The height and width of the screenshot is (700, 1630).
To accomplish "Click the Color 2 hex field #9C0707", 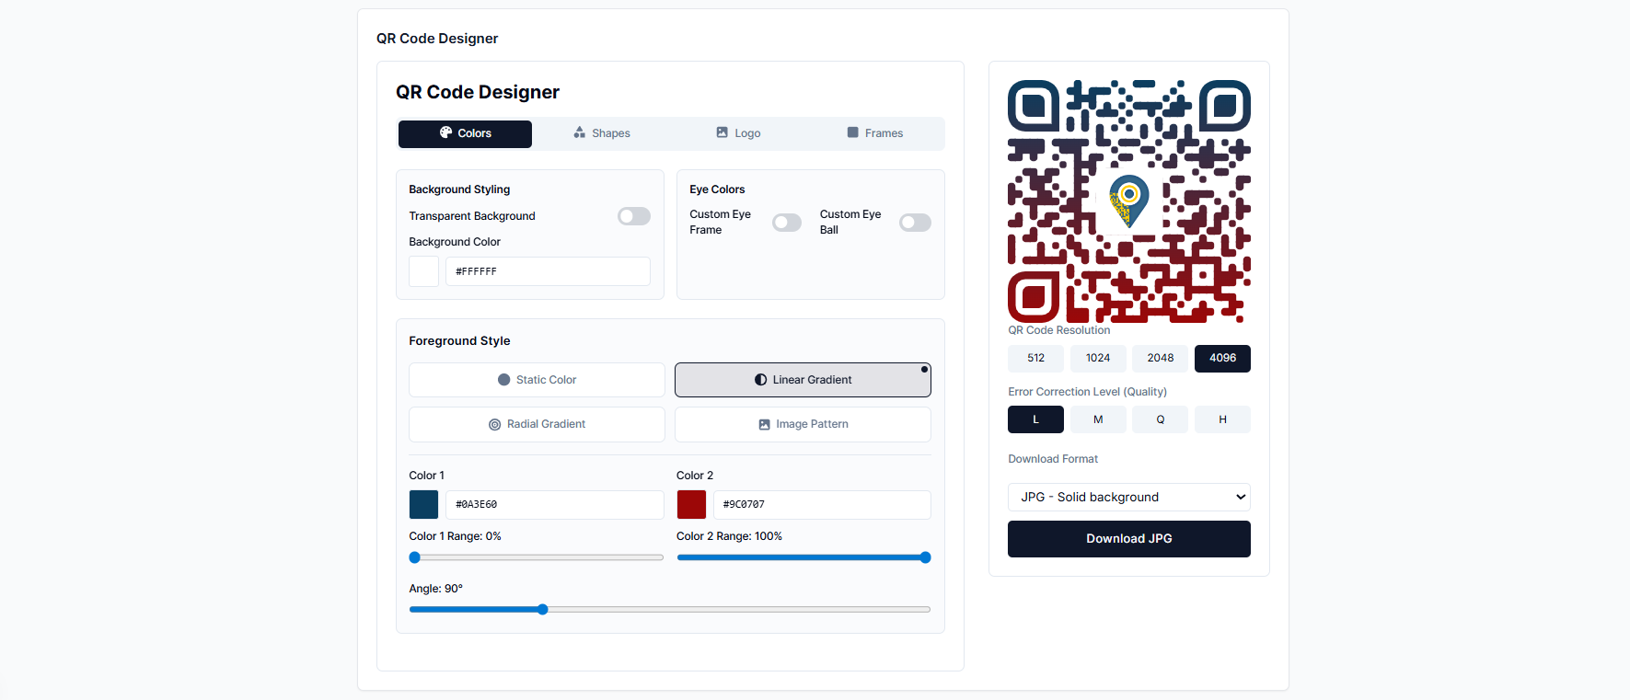I will (822, 505).
